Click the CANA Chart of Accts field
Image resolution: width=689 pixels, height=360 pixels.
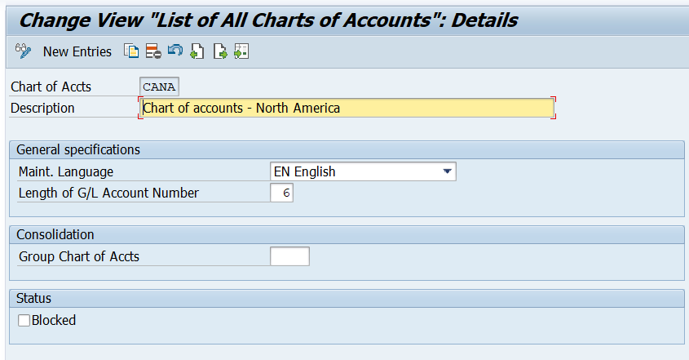(159, 87)
